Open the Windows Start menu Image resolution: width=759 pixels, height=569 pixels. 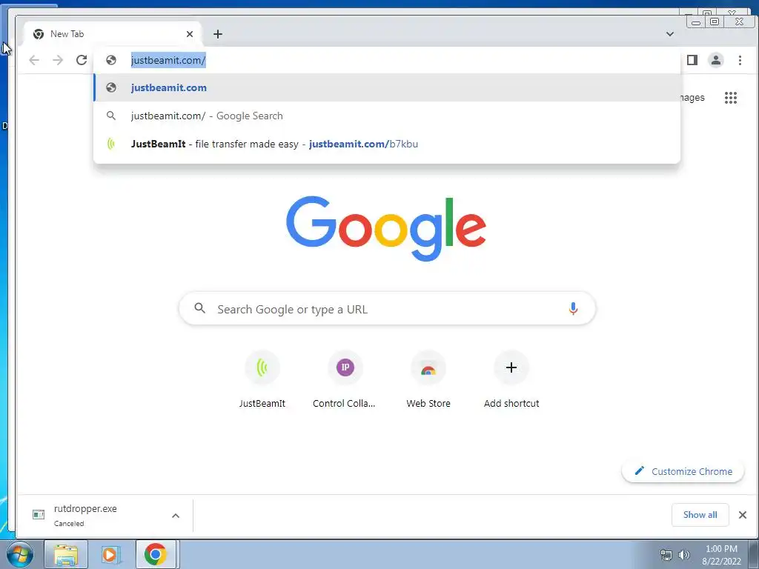pos(20,554)
